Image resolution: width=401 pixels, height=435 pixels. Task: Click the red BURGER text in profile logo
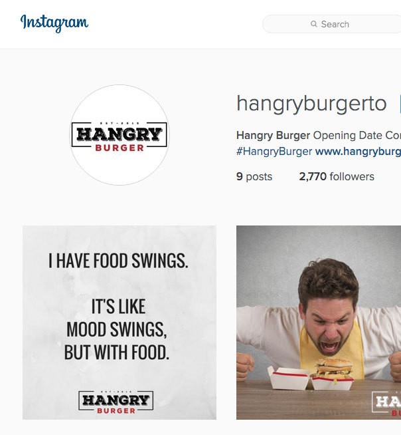pos(120,148)
